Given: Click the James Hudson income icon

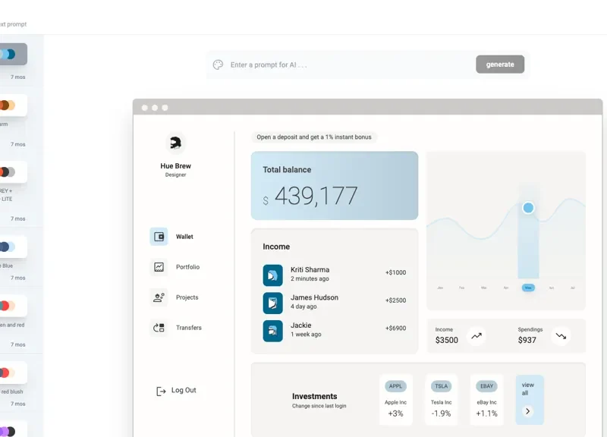Looking at the screenshot, I should [x=272, y=303].
